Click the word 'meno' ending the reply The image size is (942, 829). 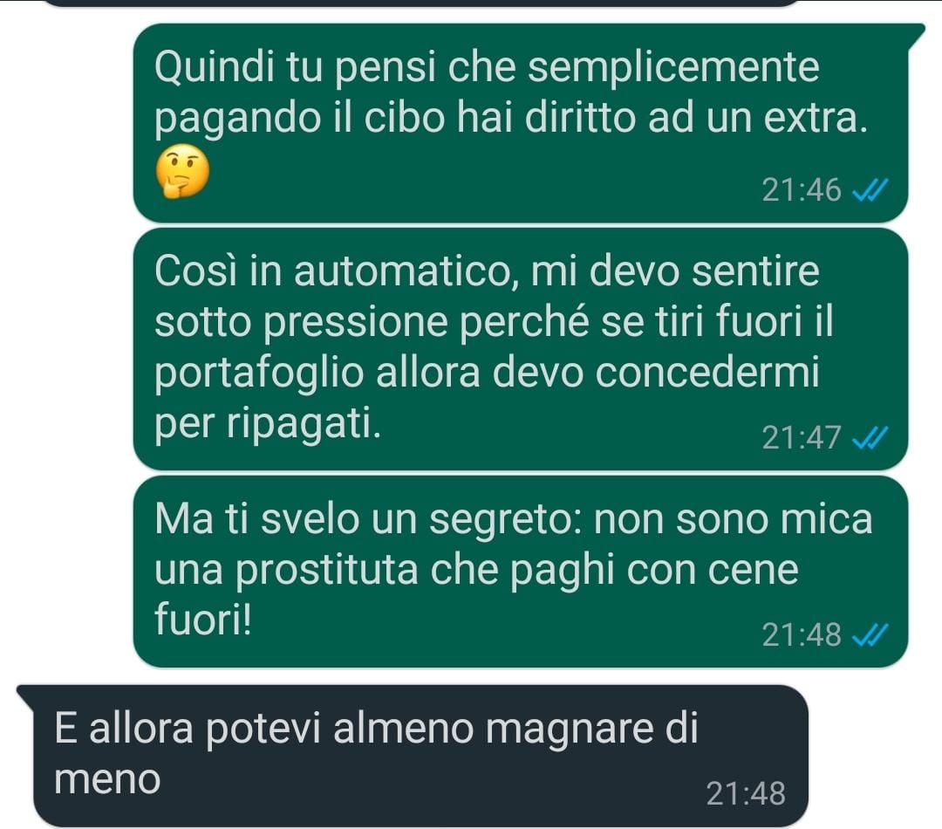pyautogui.click(x=107, y=780)
